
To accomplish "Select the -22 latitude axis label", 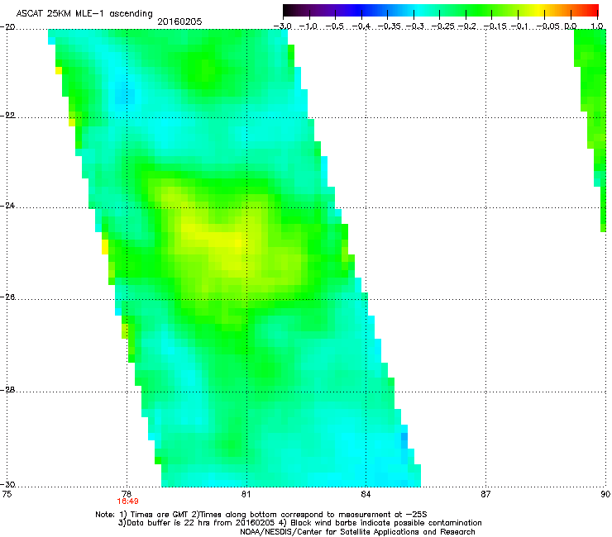I will click(x=7, y=116).
